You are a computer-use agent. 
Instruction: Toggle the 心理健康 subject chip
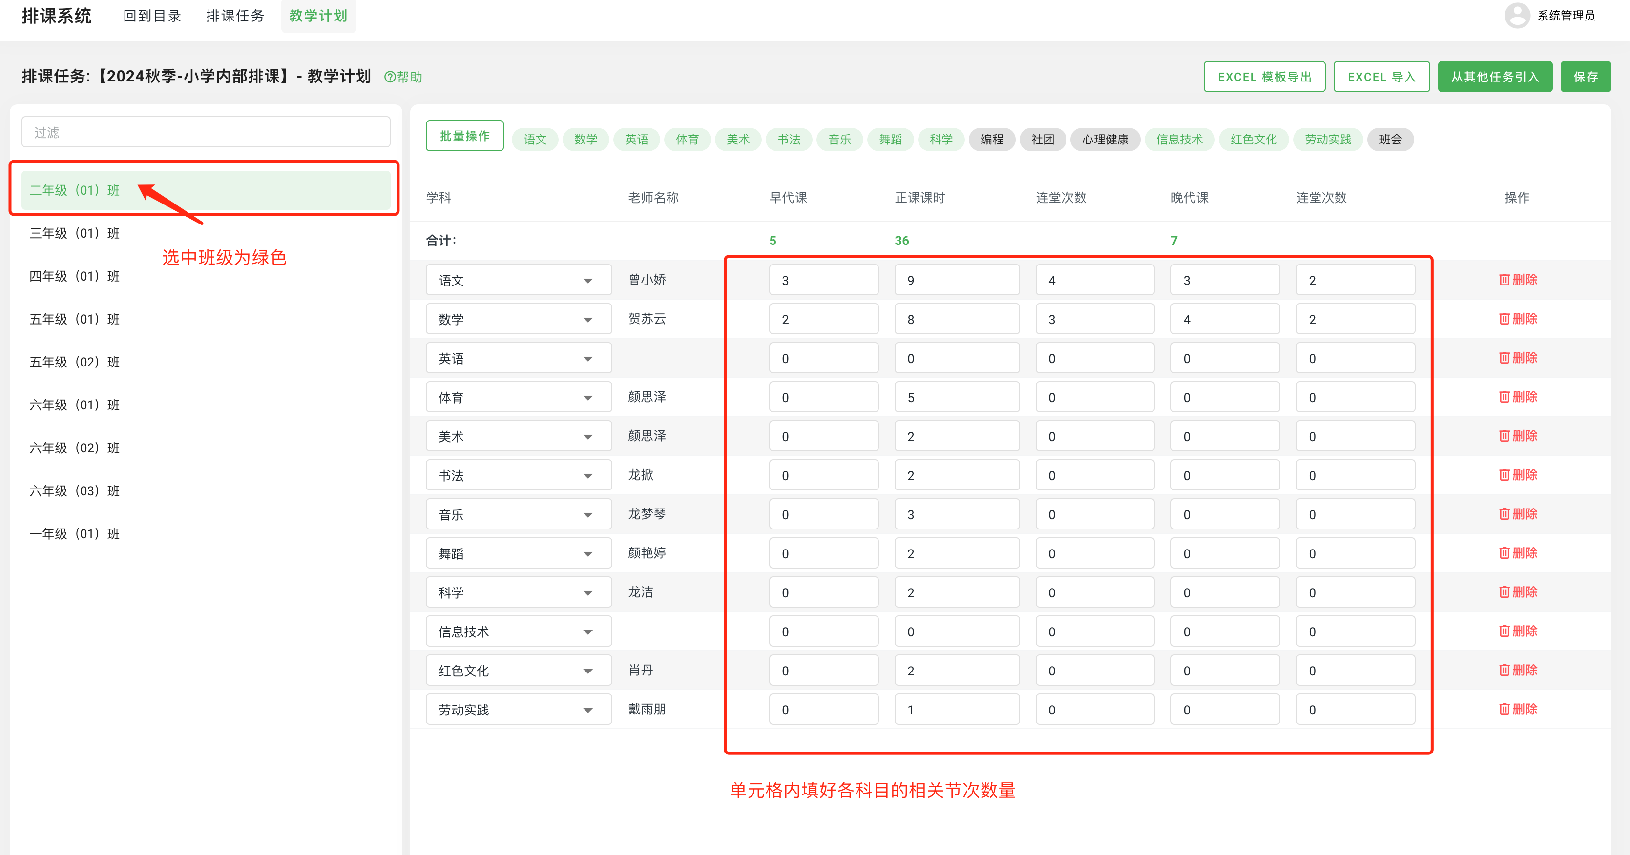pyautogui.click(x=1105, y=139)
